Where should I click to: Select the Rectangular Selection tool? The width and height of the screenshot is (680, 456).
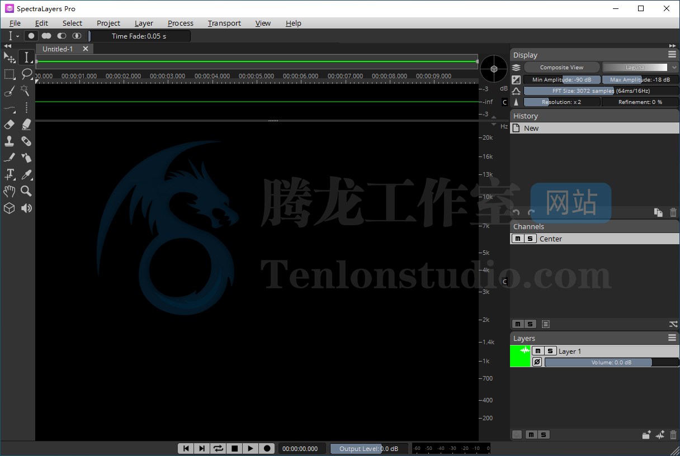tap(10, 74)
